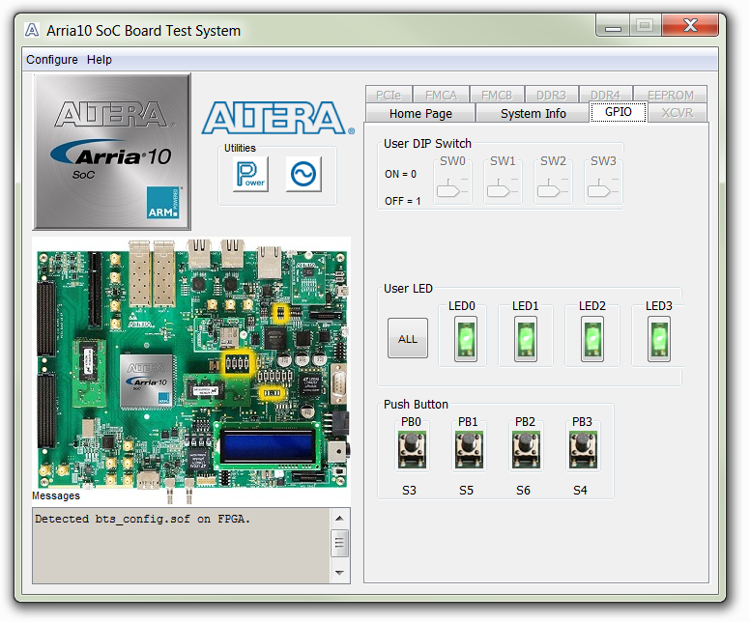750x622 pixels.
Task: Click the Altera logo banner
Action: pyautogui.click(x=274, y=118)
